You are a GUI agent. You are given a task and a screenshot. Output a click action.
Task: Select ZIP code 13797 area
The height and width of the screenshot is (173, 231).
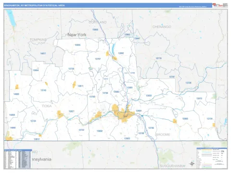tap(98, 59)
